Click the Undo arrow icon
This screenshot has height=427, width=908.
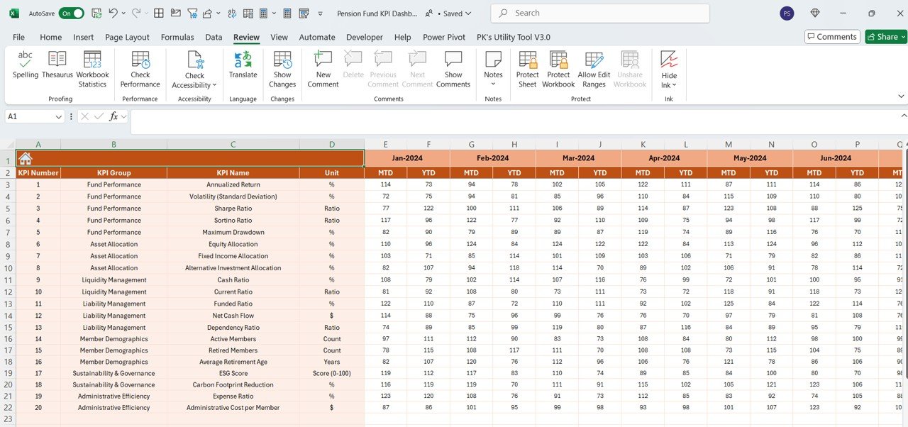pos(113,13)
